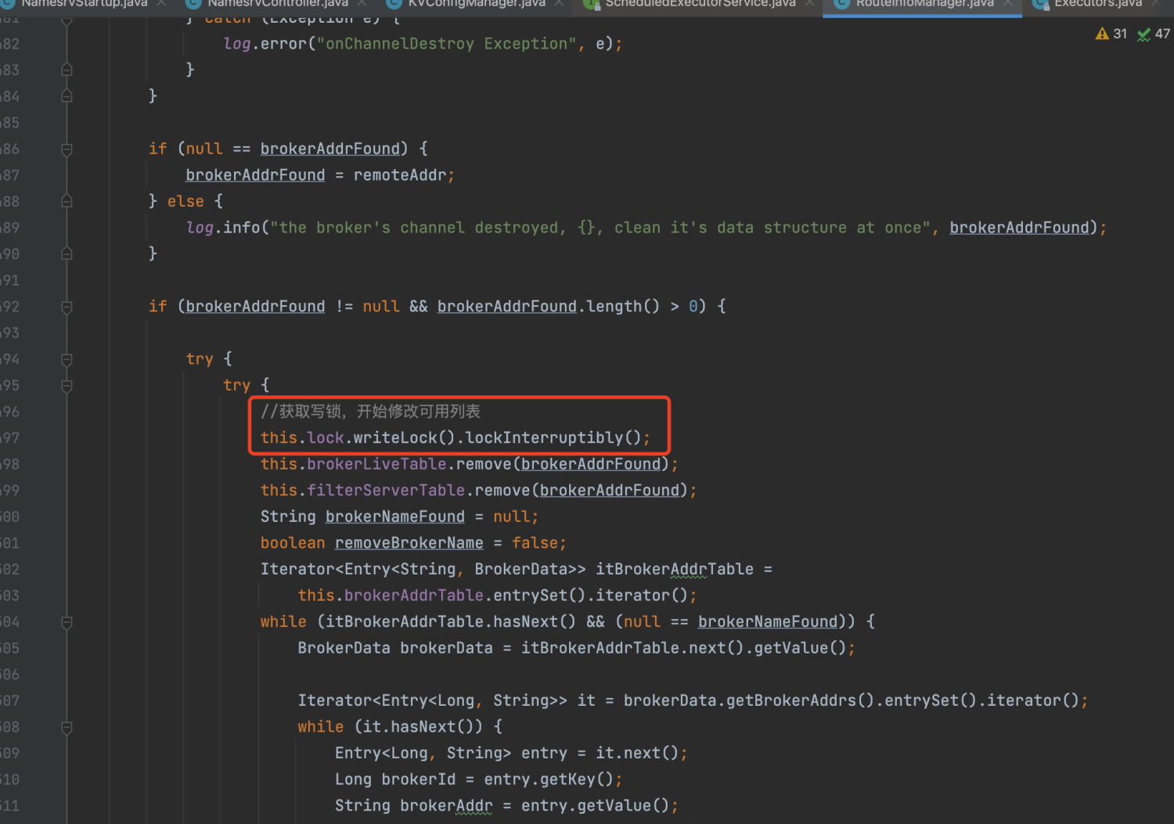Click 'entry' in 'Entry<Long, String> entry'

pos(544,754)
